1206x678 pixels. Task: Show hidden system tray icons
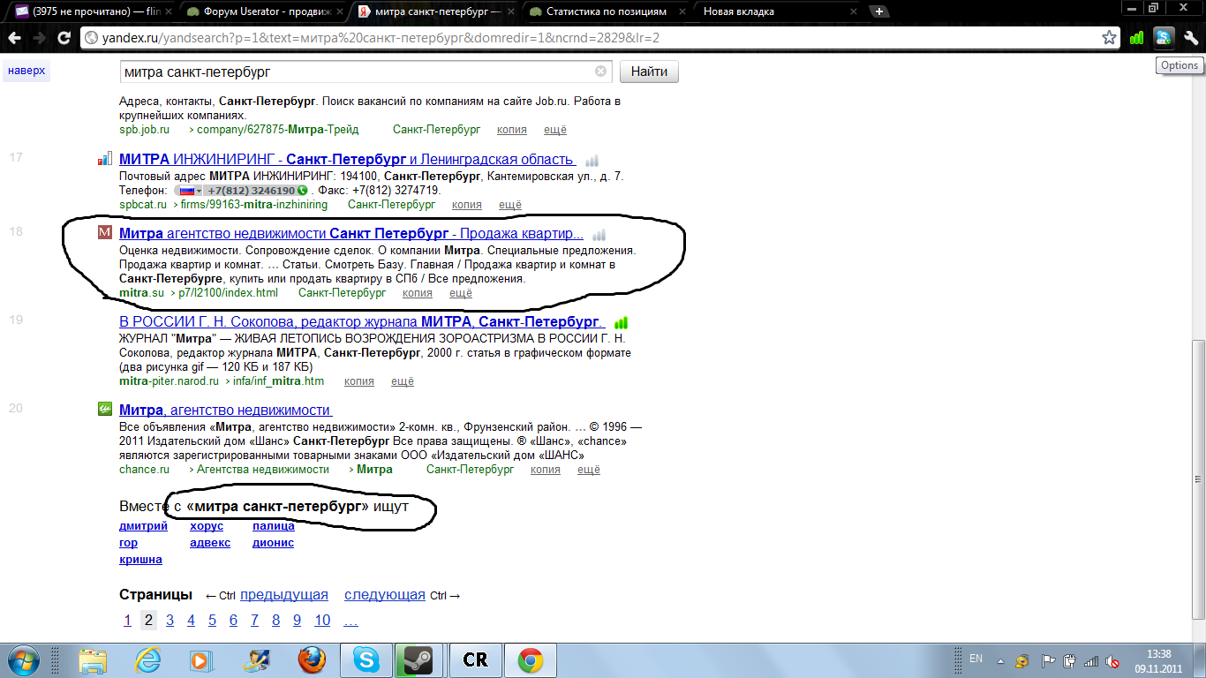click(x=1000, y=660)
